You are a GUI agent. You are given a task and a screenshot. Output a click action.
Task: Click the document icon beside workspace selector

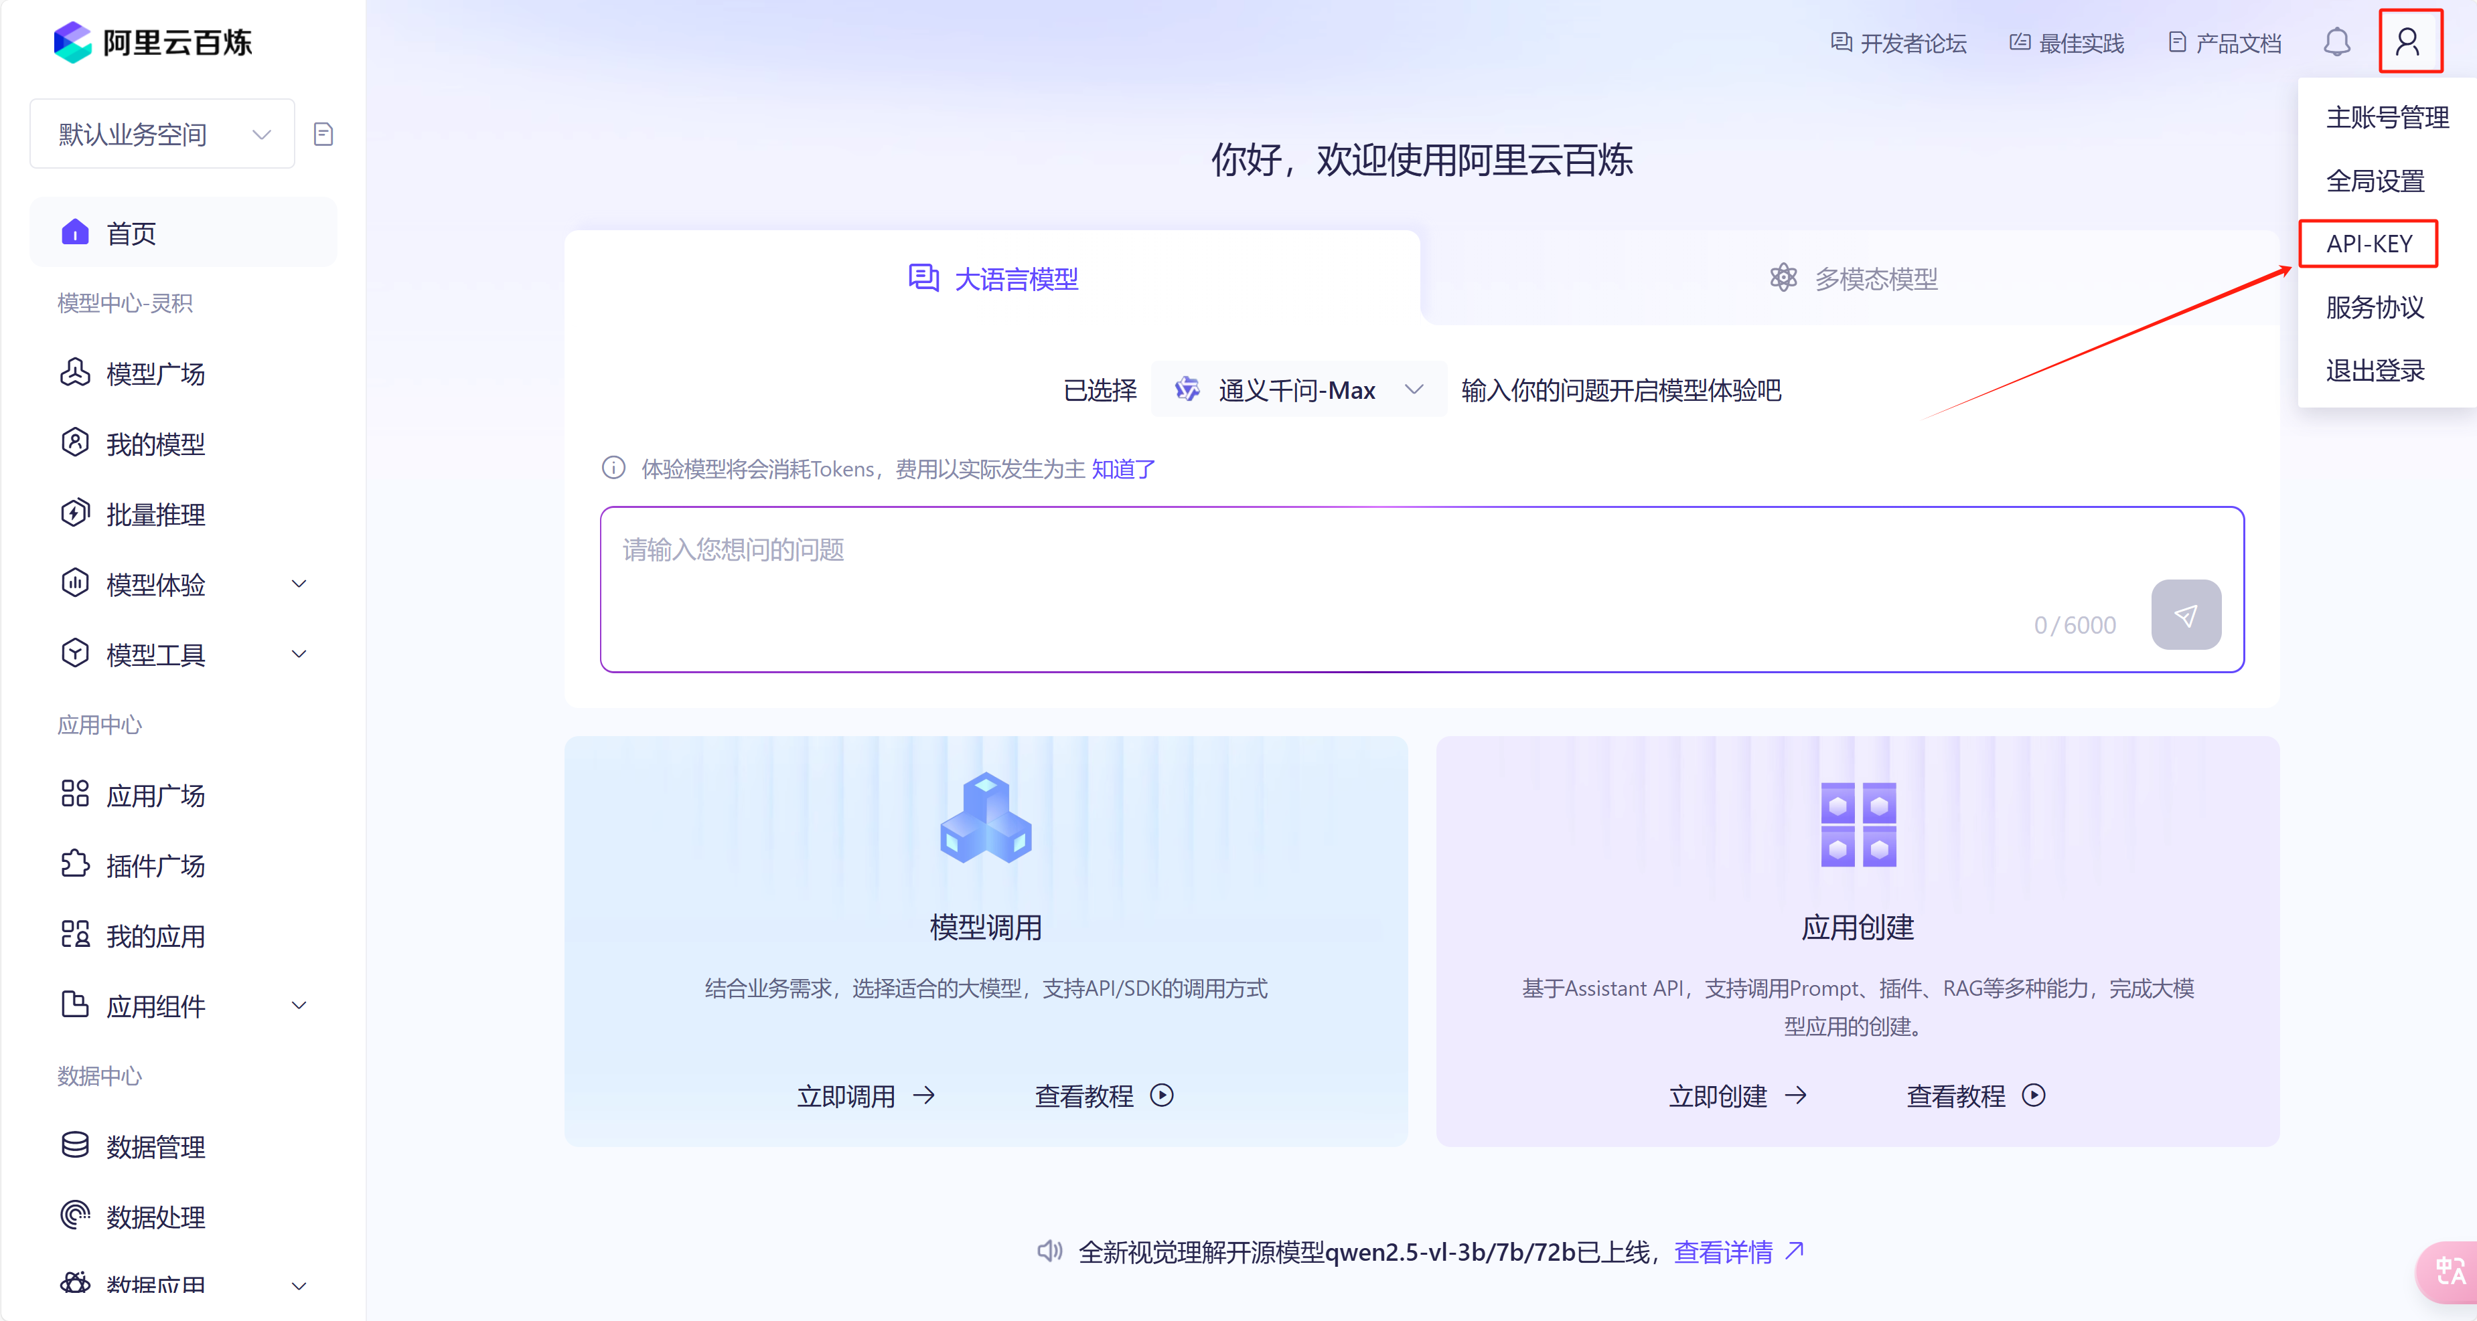point(323,134)
